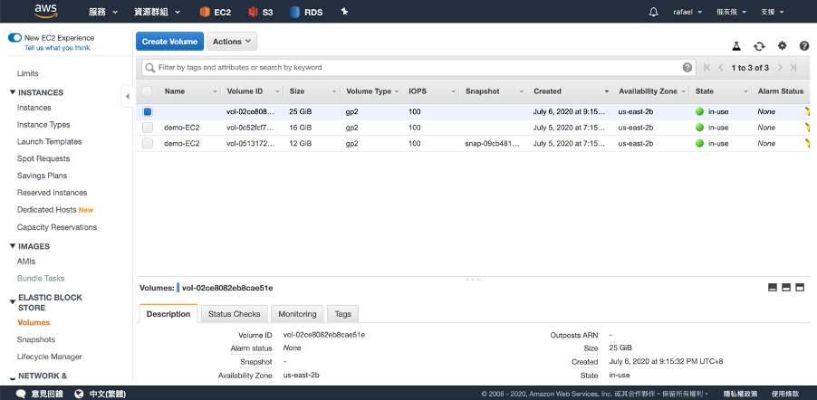Set details pane to half layout
The width and height of the screenshot is (817, 400).
click(x=786, y=288)
